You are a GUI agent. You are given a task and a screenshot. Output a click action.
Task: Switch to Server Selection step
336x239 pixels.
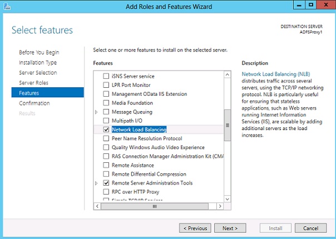point(38,73)
